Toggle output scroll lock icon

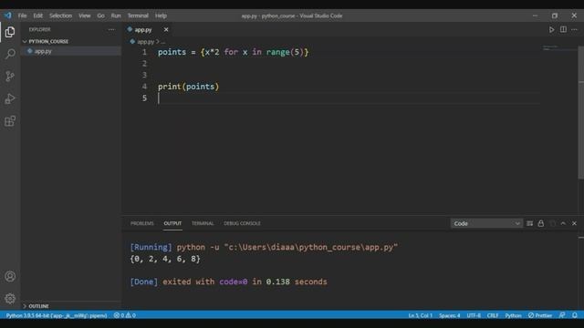point(541,223)
